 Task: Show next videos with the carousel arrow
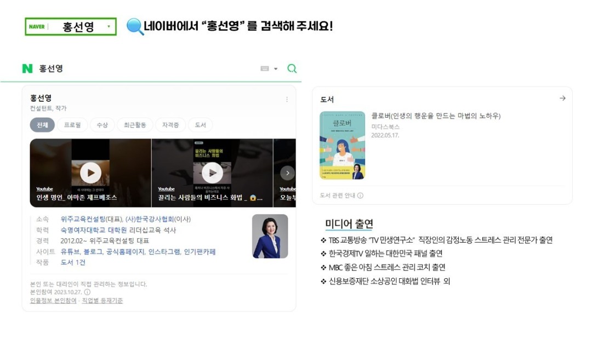point(287,173)
